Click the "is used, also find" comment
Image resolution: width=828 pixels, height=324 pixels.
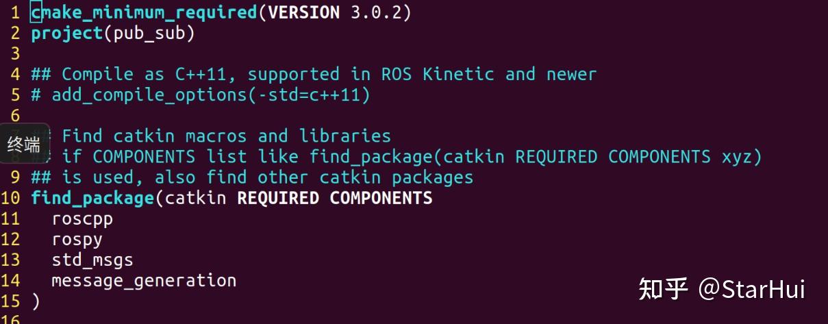pyautogui.click(x=252, y=177)
